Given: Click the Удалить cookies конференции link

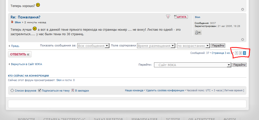Looking at the screenshot, I should pos(165,90).
